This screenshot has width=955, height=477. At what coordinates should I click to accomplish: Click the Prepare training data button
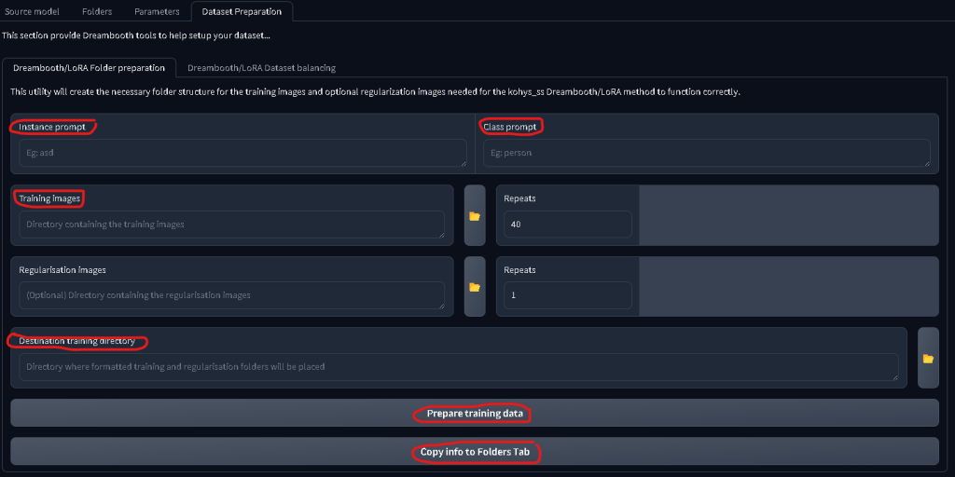coord(474,413)
